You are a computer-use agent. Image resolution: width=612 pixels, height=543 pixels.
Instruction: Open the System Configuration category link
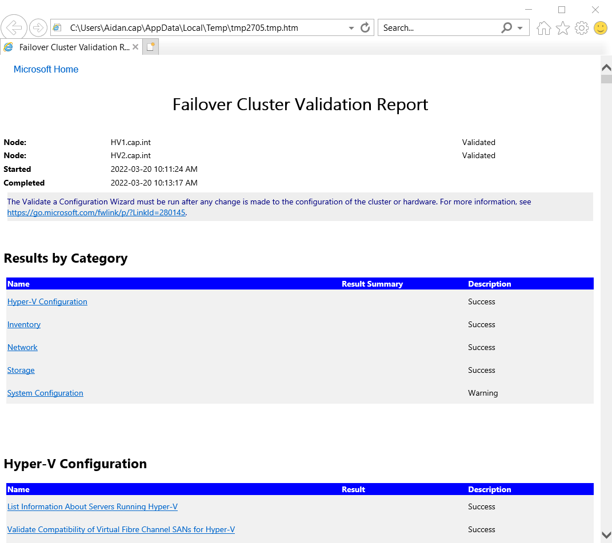pyautogui.click(x=45, y=393)
